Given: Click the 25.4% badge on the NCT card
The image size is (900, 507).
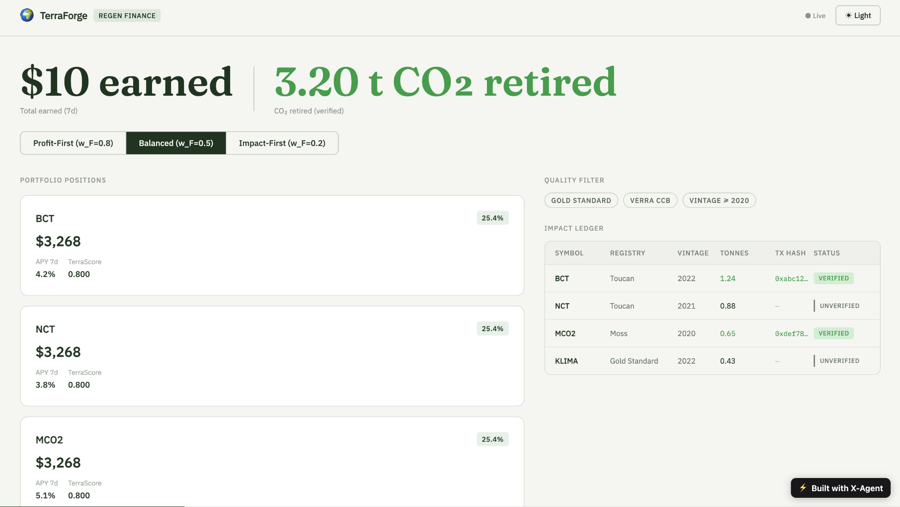Looking at the screenshot, I should pos(492,329).
